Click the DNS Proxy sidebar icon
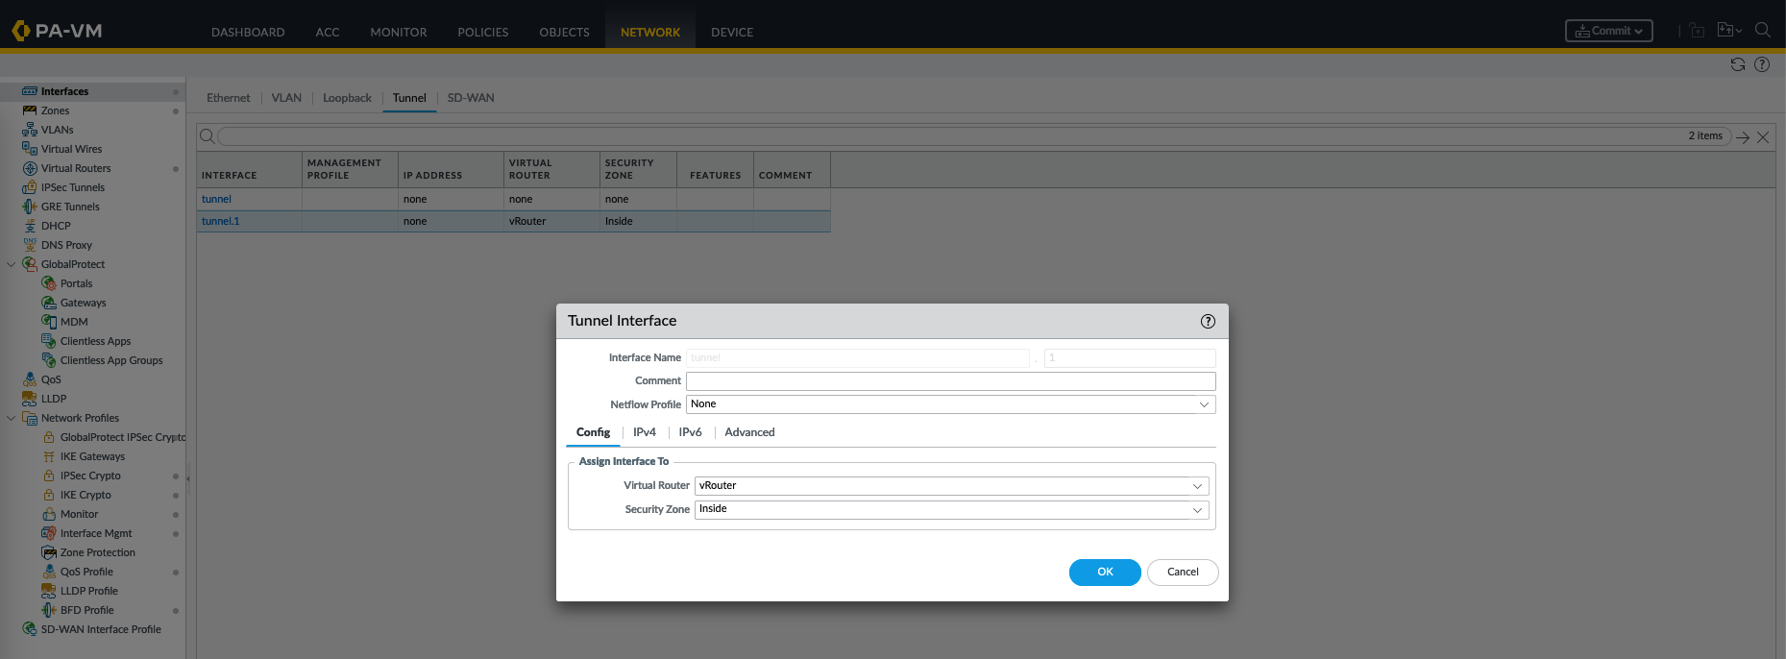 [x=30, y=245]
